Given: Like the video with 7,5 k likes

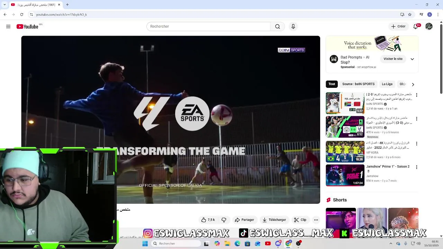Looking at the screenshot, I should (208, 220).
